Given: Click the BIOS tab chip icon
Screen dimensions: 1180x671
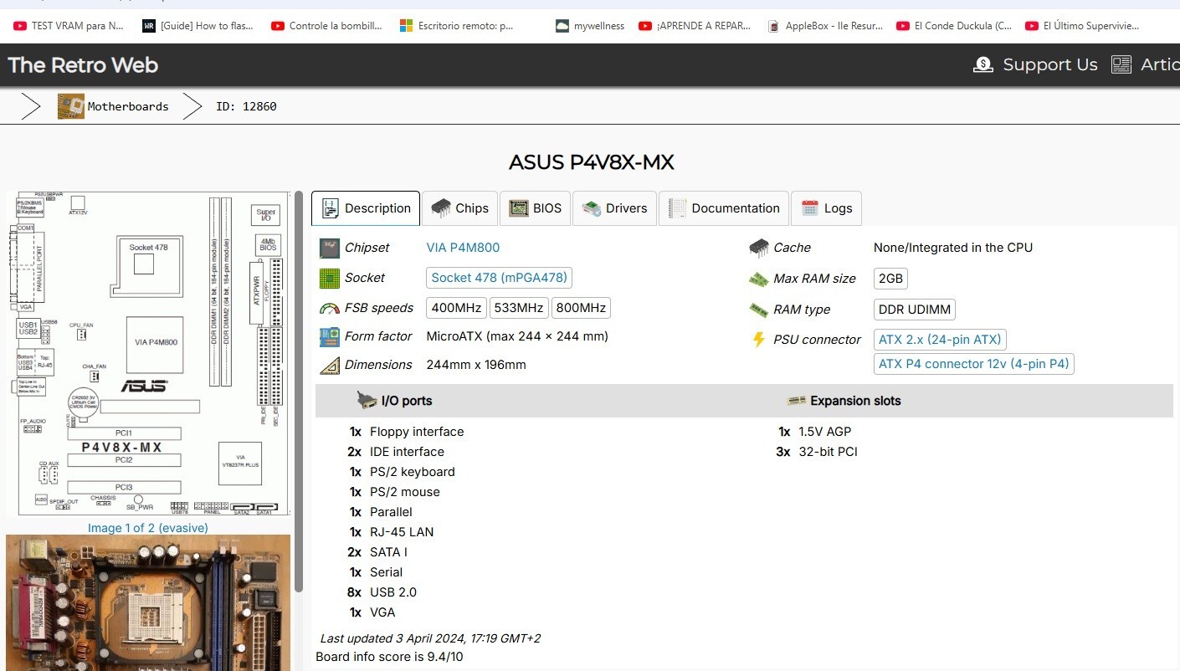Looking at the screenshot, I should point(519,208).
